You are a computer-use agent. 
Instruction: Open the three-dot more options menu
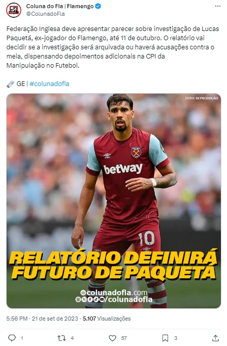[218, 6]
